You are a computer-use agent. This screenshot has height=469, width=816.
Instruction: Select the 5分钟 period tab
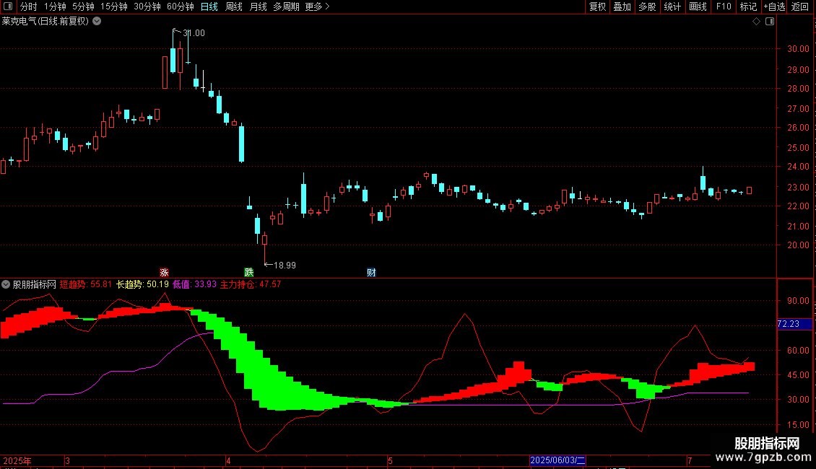tap(83, 6)
